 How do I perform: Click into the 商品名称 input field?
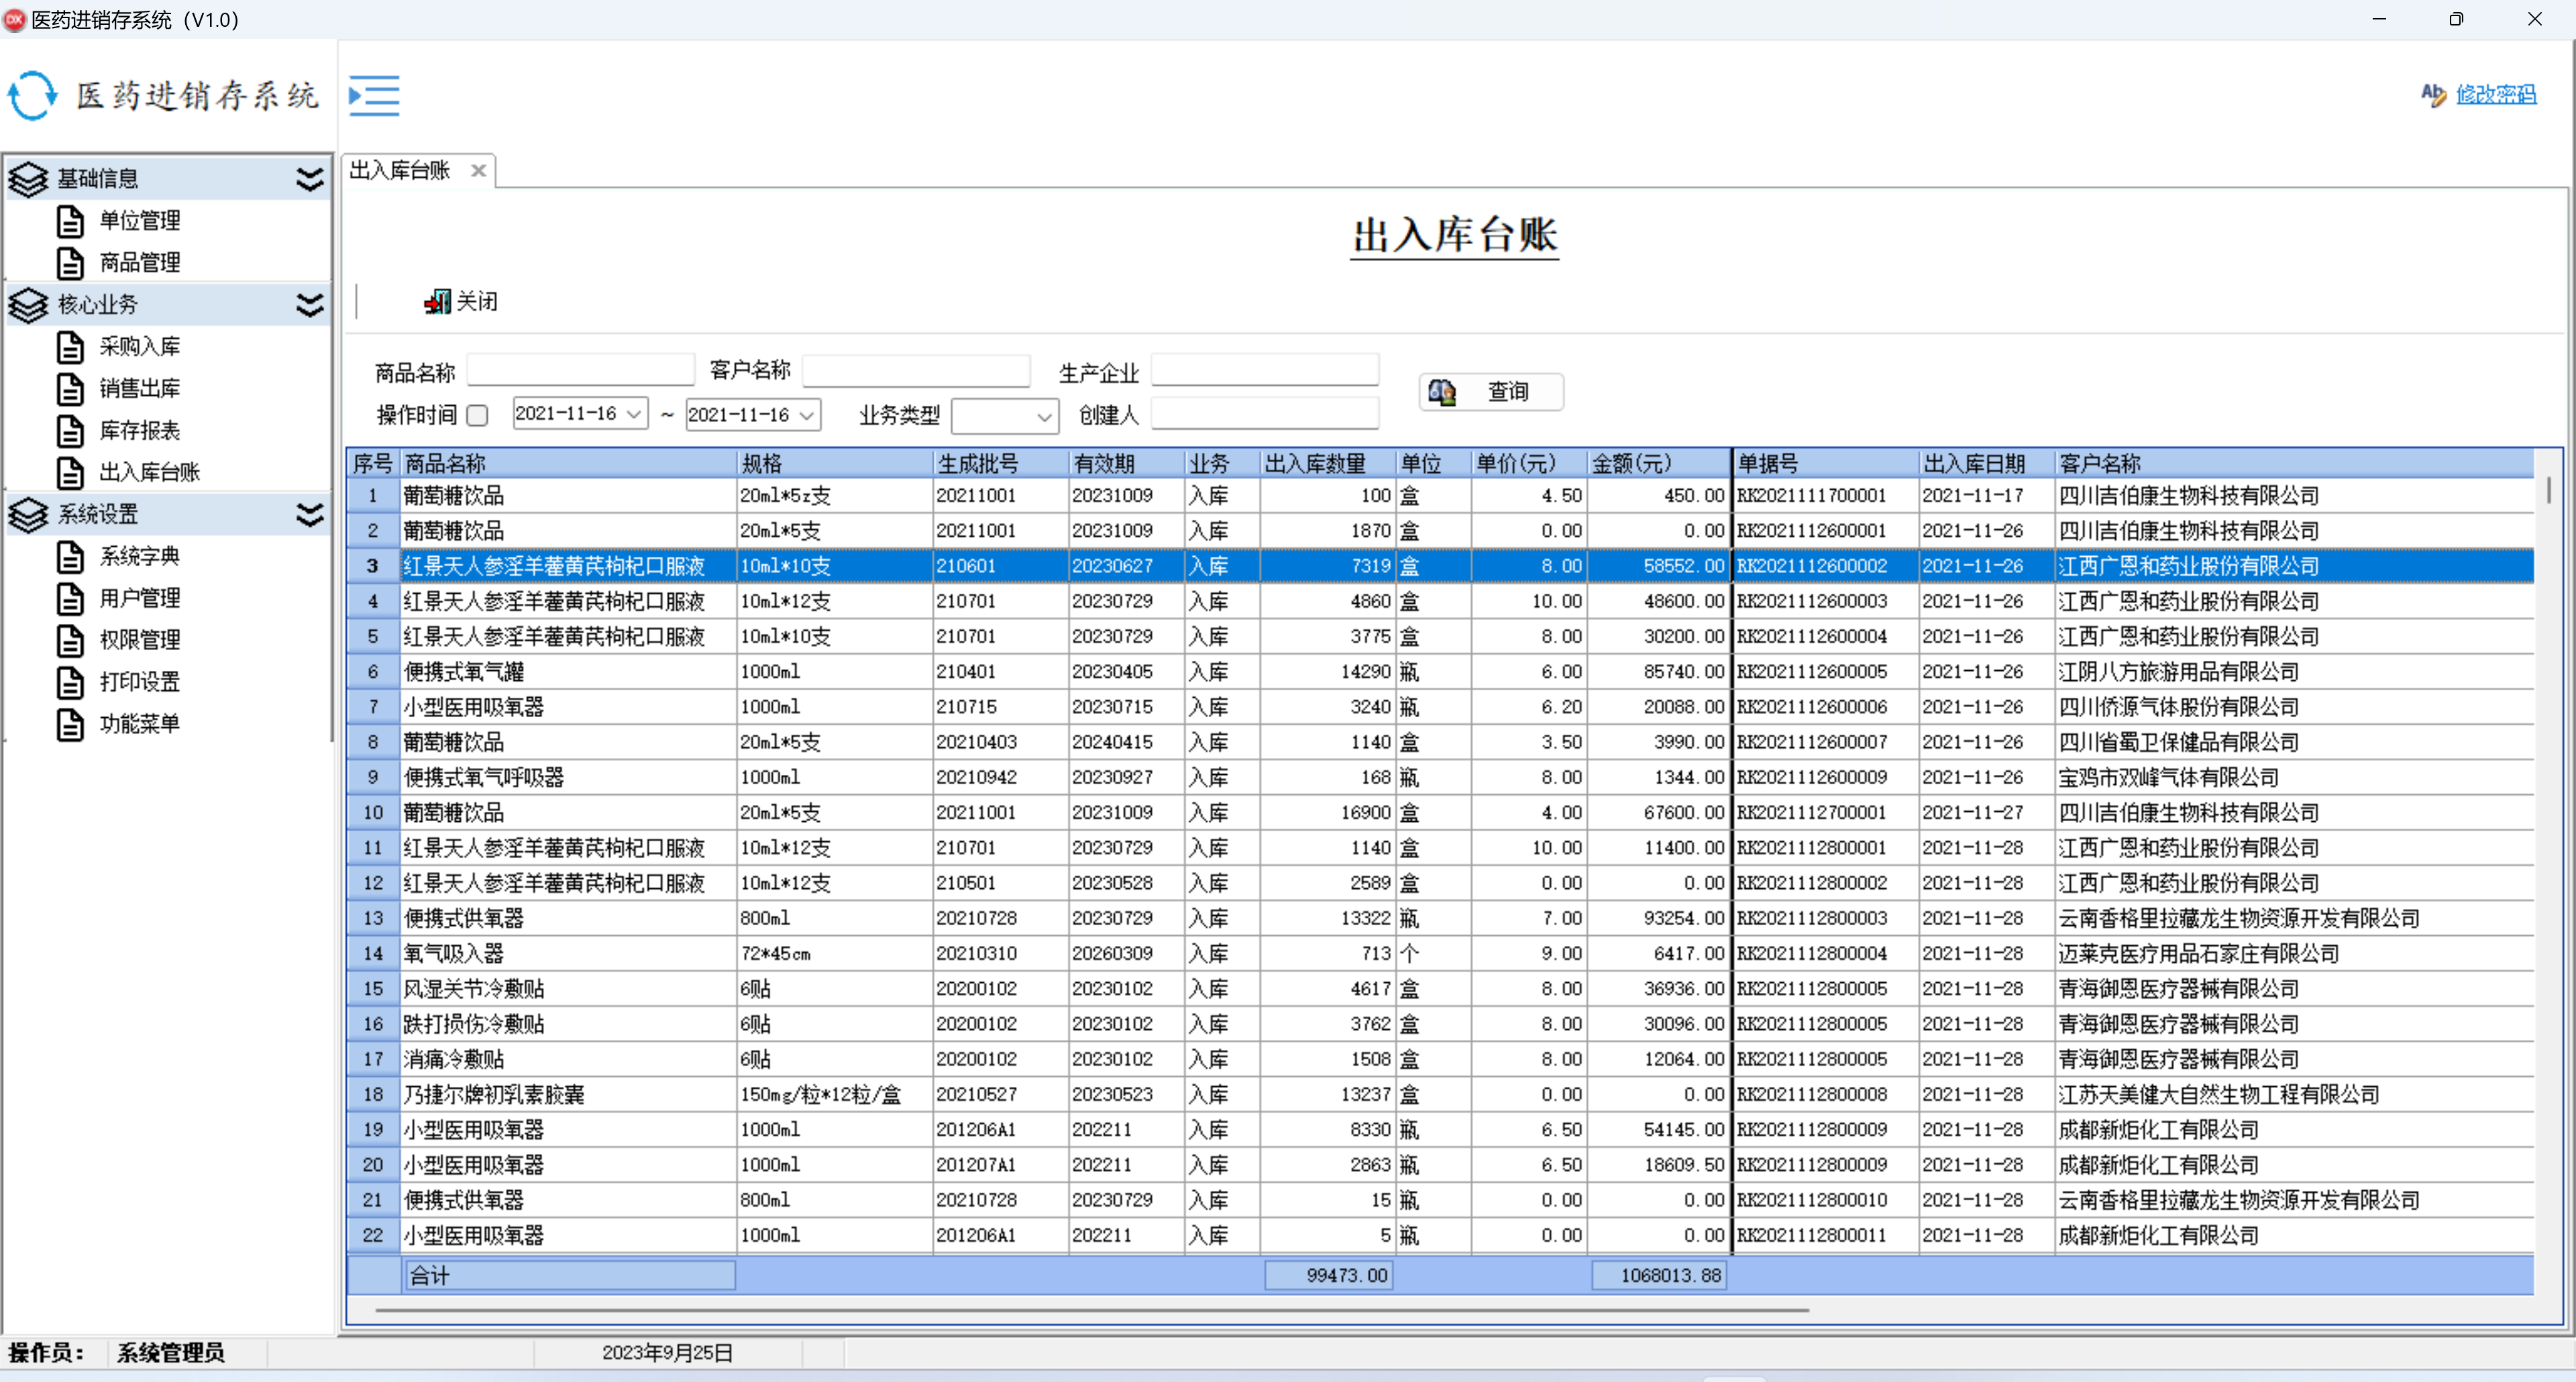(x=581, y=371)
